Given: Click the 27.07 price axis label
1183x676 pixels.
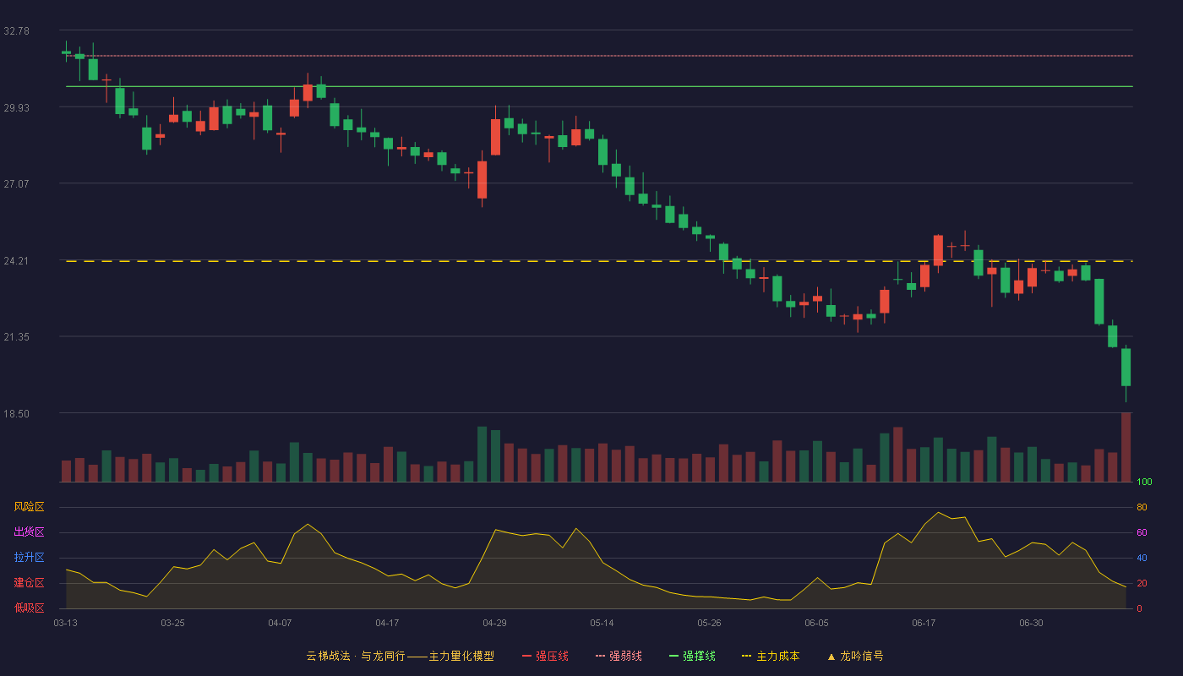Looking at the screenshot, I should (x=16, y=183).
